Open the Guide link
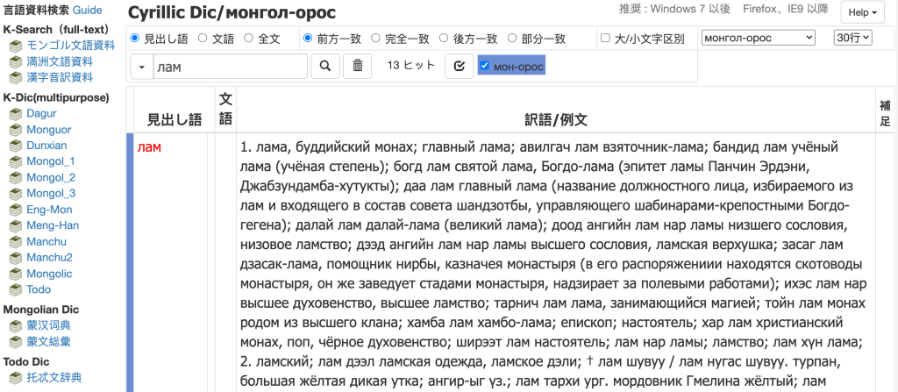 pos(88,11)
